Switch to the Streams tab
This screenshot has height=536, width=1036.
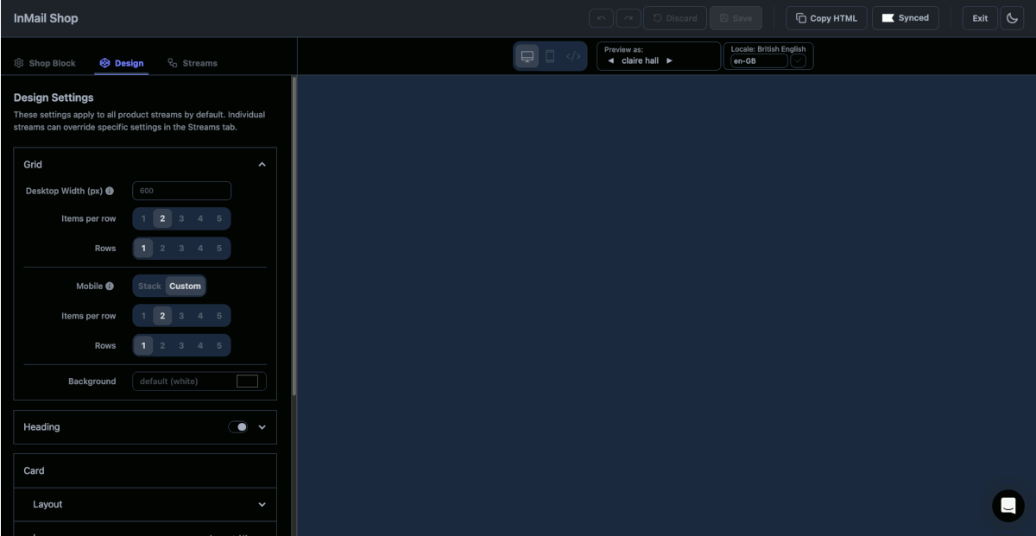[192, 62]
